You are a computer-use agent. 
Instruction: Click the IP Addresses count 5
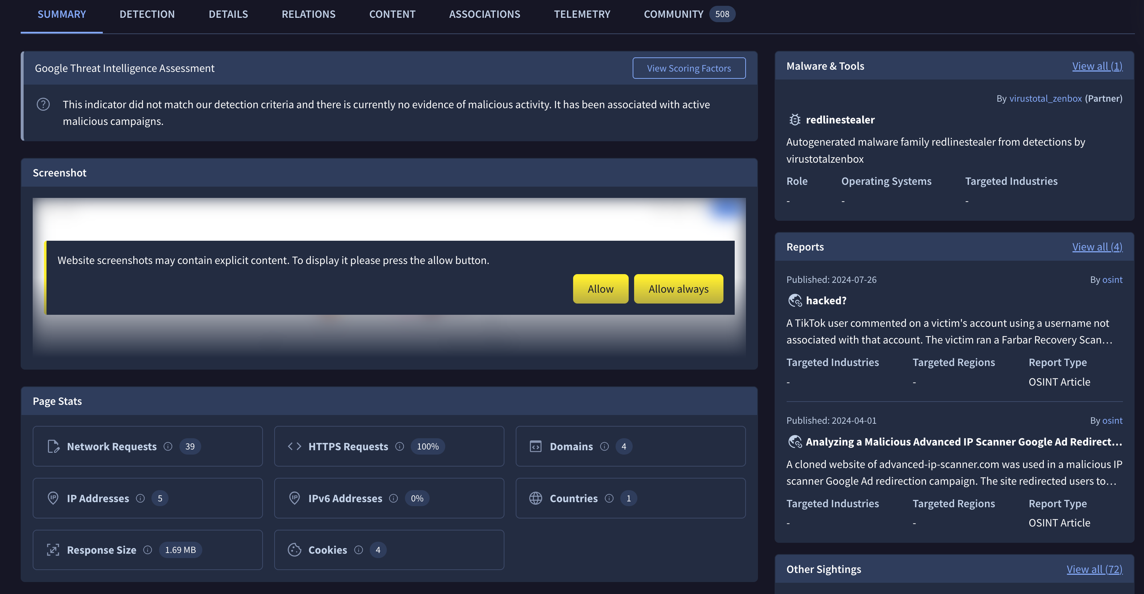[160, 499]
